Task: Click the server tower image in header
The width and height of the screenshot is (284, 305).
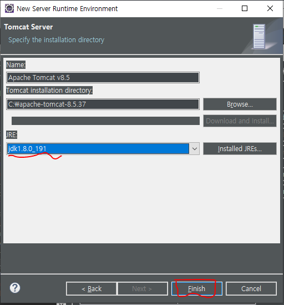Action: coord(259,36)
